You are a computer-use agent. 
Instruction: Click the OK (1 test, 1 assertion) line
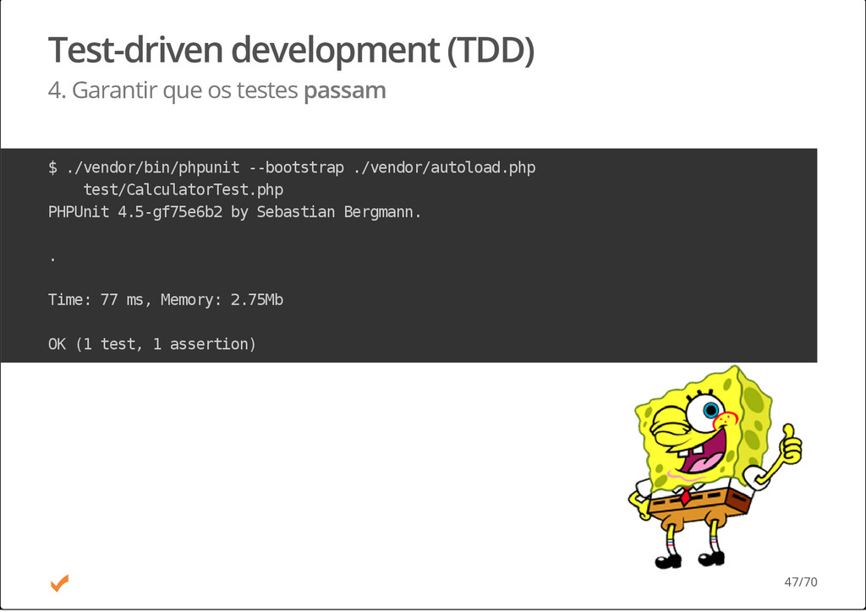click(x=152, y=344)
